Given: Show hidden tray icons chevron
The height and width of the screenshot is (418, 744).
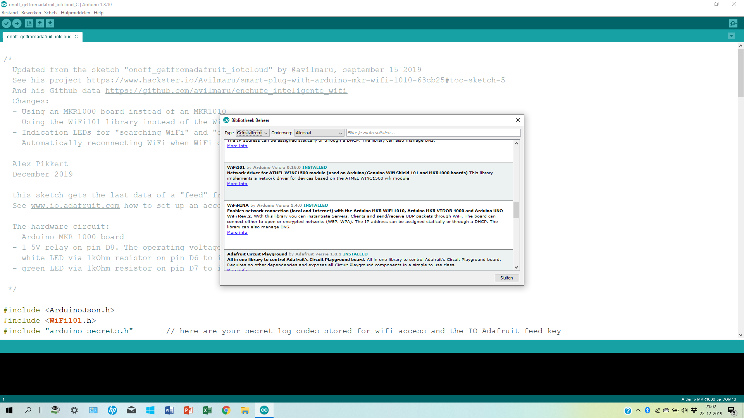Looking at the screenshot, I should (x=638, y=410).
